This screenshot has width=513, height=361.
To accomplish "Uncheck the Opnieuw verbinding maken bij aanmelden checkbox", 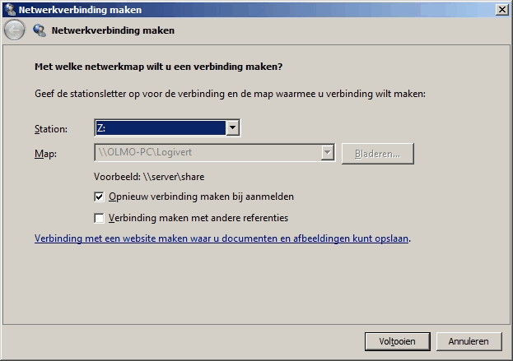I will [99, 197].
